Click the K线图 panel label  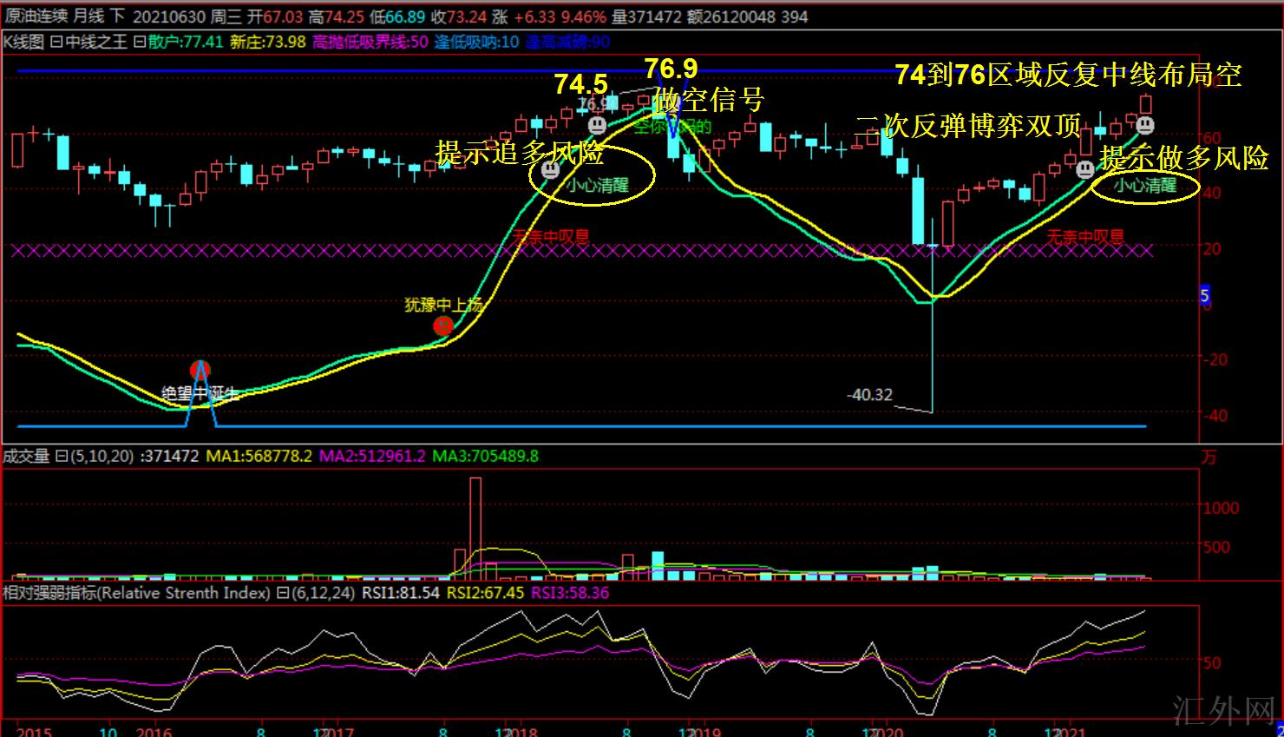pos(23,42)
